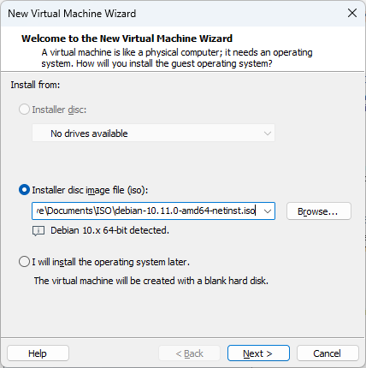Close the New Virtual Machine Wizard window

click(352, 13)
